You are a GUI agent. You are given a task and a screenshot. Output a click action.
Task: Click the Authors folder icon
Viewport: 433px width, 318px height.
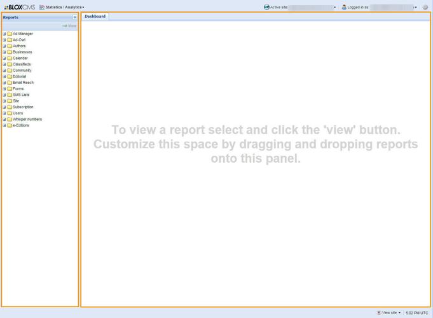(10, 46)
